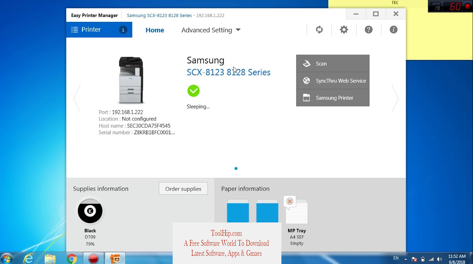Screen dimensions: 473x264
Task: Click the MP Tray label
Action: tap(297, 231)
